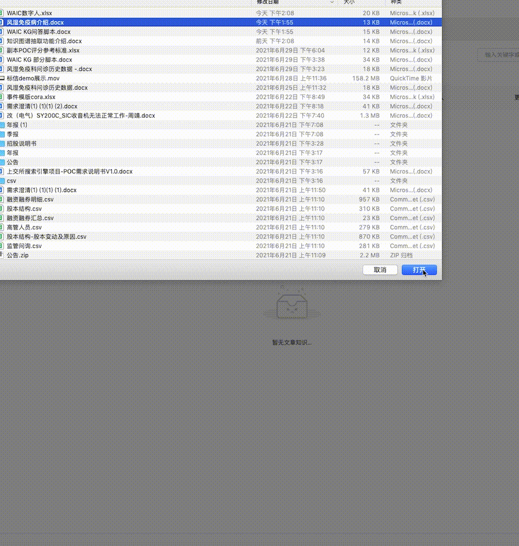Select the file WAIC KG问答脚本.docx
This screenshot has width=519, height=546.
tap(39, 32)
